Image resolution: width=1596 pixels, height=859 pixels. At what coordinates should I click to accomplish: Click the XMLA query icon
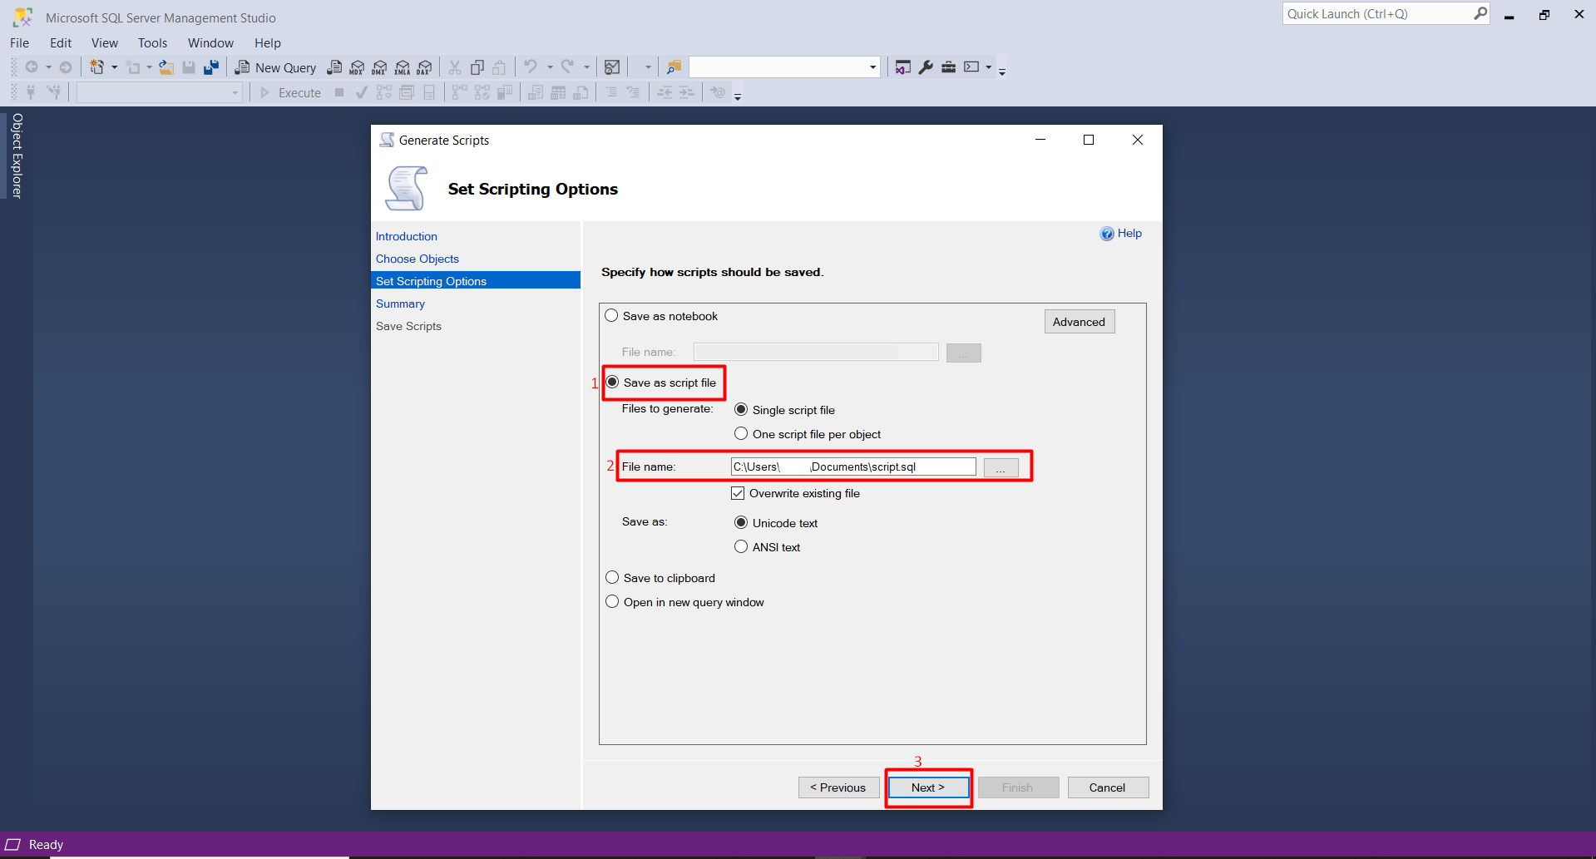point(403,67)
